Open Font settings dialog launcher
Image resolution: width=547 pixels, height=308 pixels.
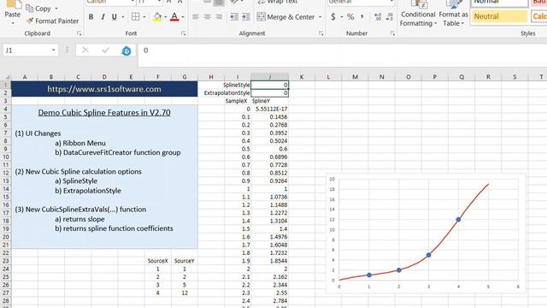coord(183,33)
